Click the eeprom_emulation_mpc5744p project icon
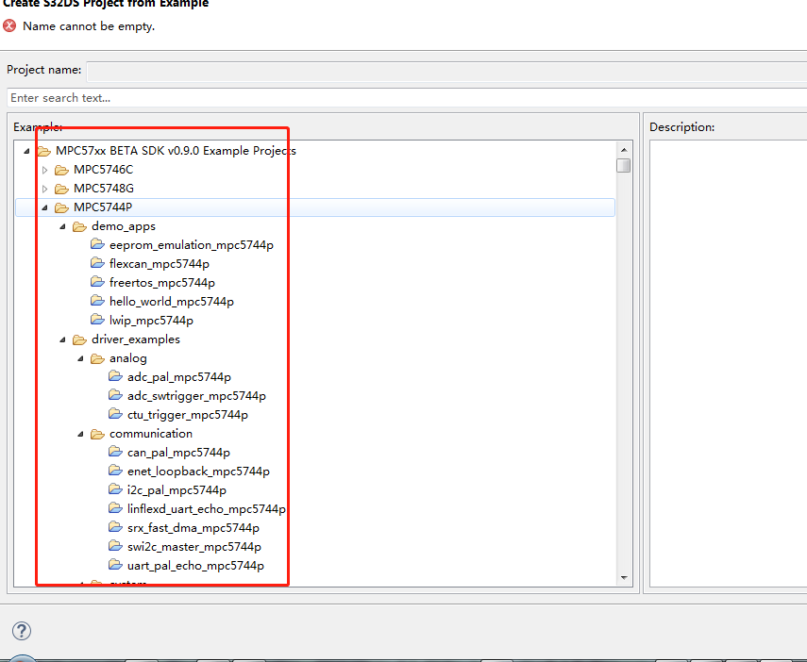807x662 pixels. (98, 244)
